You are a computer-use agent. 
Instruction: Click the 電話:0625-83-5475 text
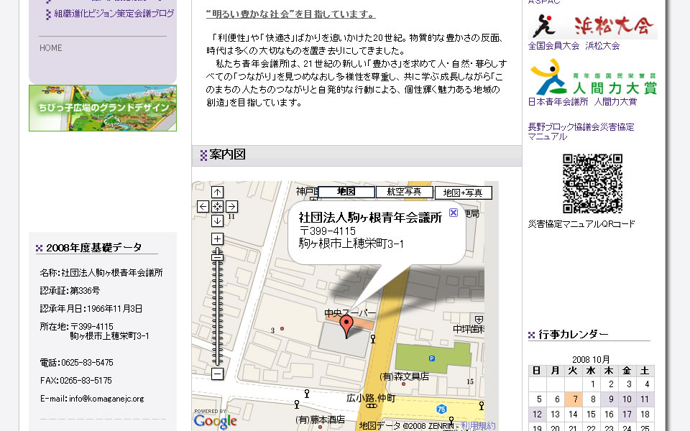tap(77, 362)
